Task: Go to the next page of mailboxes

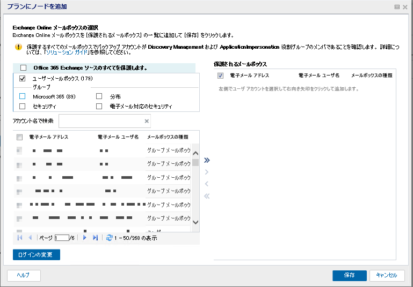Action: 84,238
